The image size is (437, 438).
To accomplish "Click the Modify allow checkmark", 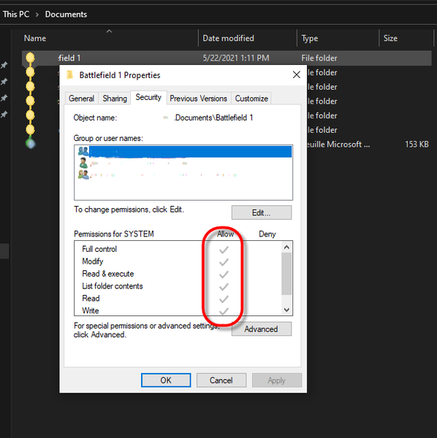I will click(224, 262).
